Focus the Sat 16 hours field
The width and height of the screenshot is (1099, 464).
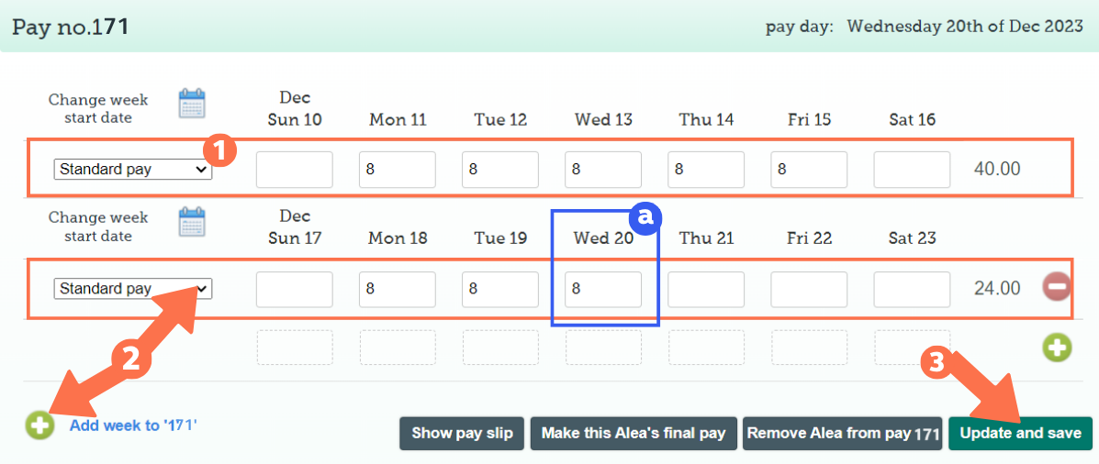pyautogui.click(x=912, y=170)
